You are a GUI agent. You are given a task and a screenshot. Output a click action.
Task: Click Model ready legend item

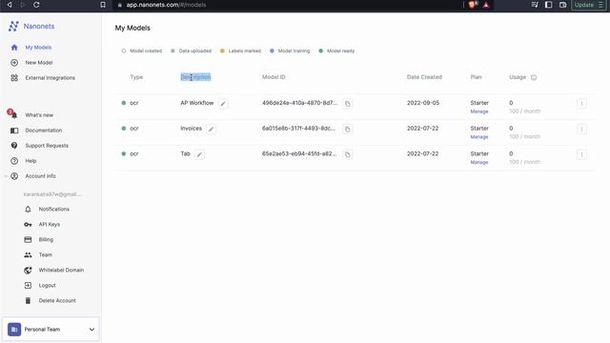point(336,50)
